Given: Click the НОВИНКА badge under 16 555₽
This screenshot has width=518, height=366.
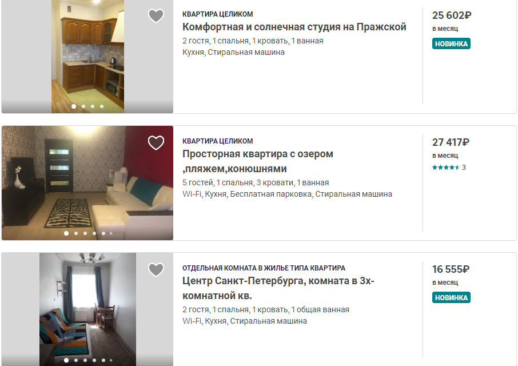Looking at the screenshot, I should 451,297.
